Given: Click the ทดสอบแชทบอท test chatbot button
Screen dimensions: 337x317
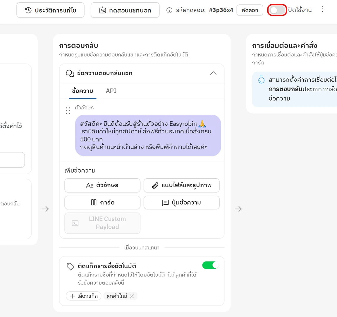Looking at the screenshot, I should point(125,10).
